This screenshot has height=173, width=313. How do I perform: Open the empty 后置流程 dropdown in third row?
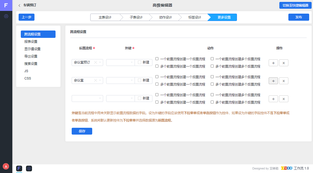87,98
